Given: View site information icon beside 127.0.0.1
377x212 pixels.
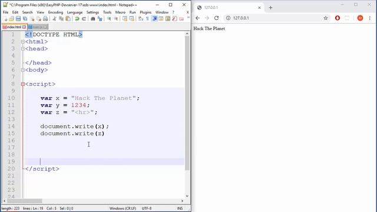Looking at the screenshot, I should pyautogui.click(x=228, y=18).
